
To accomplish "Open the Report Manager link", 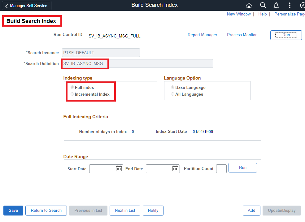I will [x=203, y=35].
